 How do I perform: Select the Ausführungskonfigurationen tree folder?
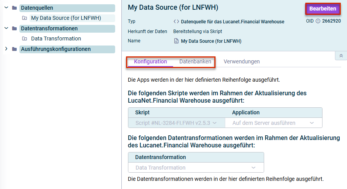point(67,49)
